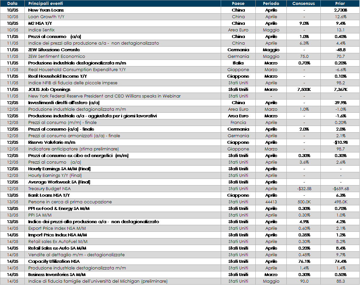Click the 'Data' column header
The width and height of the screenshot is (360, 285).
point(12,3)
